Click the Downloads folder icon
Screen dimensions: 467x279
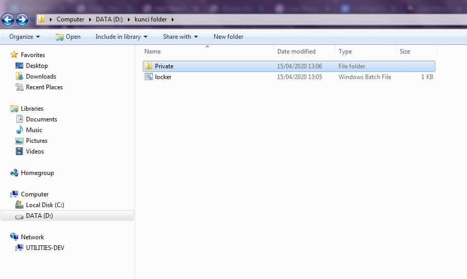point(19,77)
